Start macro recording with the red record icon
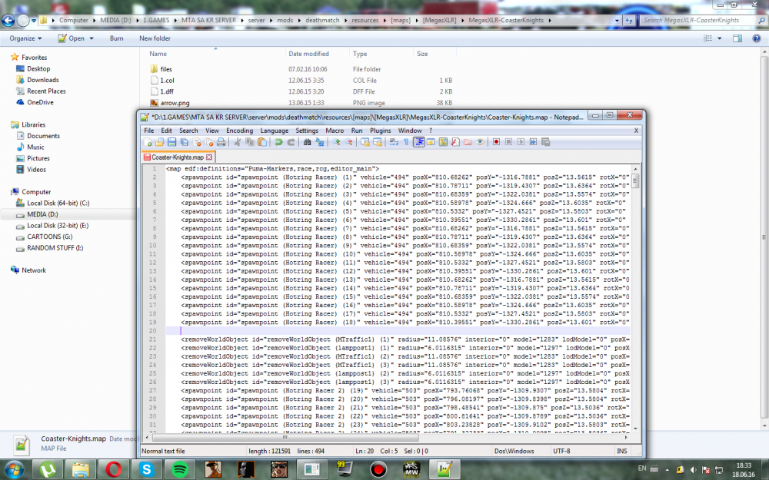Viewport: 769px width, 480px height. point(497,142)
